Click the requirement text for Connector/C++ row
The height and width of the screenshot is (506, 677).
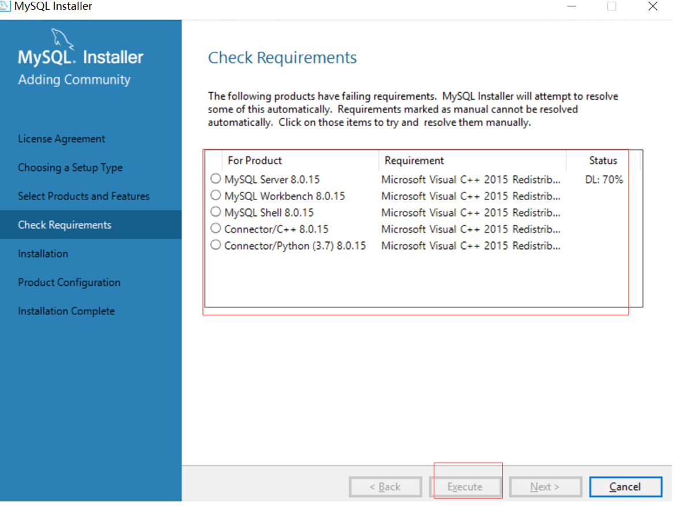pyautogui.click(x=471, y=229)
